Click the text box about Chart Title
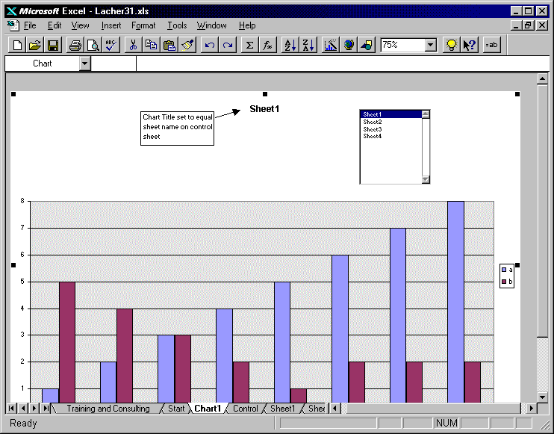The height and width of the screenshot is (434, 554). (178, 128)
